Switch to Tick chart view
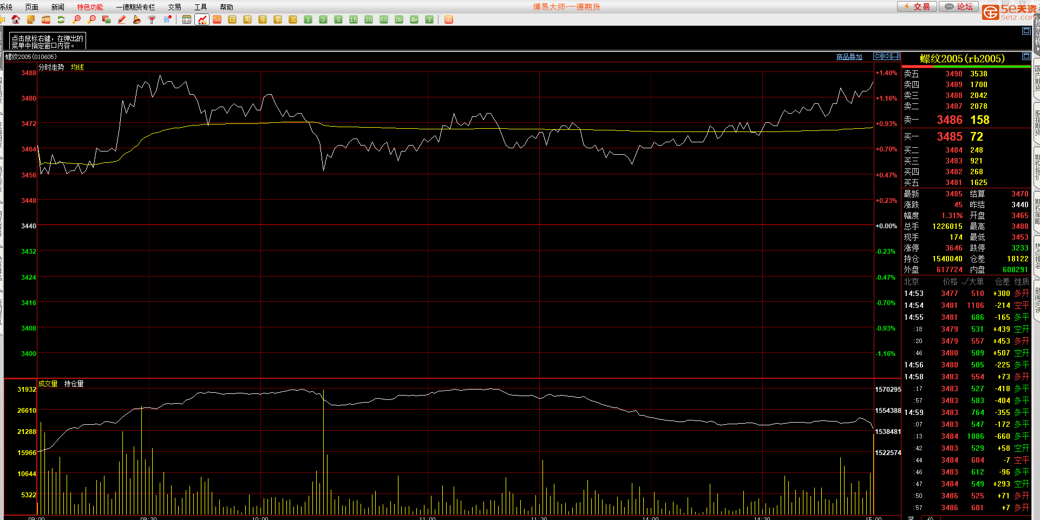This screenshot has height=520, width=1040. 217,19
